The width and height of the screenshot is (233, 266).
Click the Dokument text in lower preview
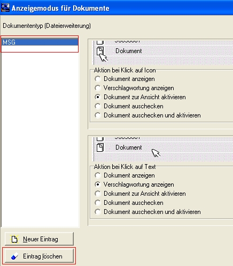click(x=129, y=147)
